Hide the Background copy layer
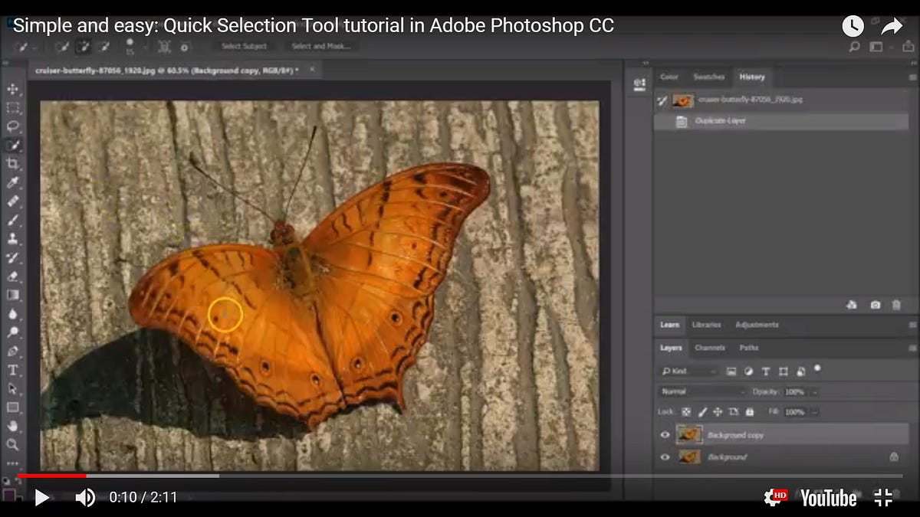Viewport: 920px width, 517px height. click(665, 435)
